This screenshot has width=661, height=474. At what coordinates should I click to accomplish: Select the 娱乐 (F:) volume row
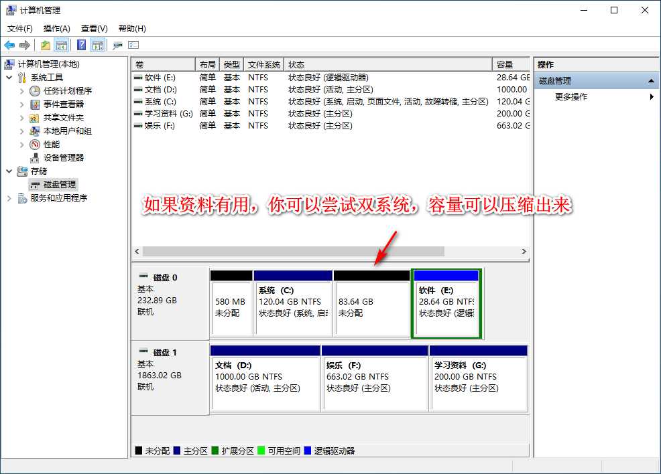[331, 126]
